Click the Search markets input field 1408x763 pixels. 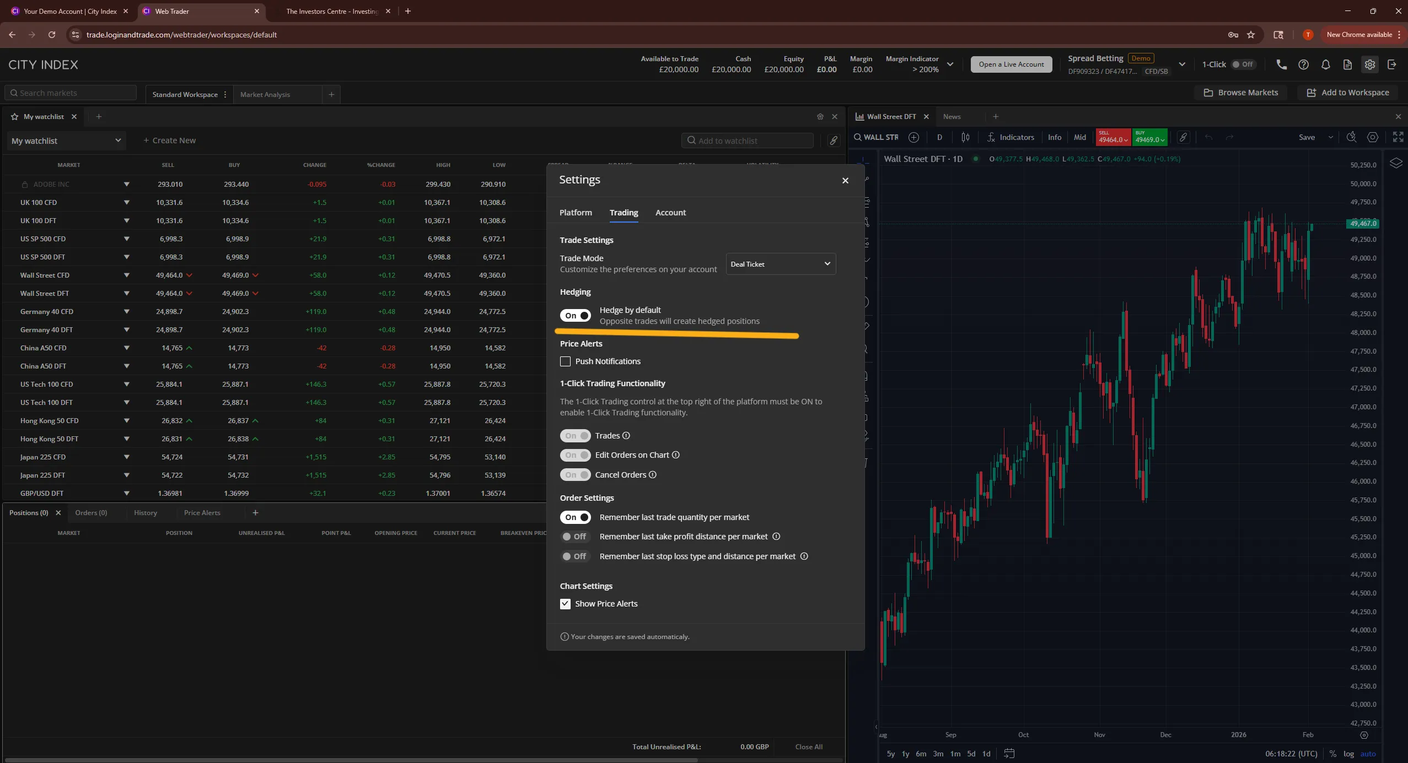point(71,93)
